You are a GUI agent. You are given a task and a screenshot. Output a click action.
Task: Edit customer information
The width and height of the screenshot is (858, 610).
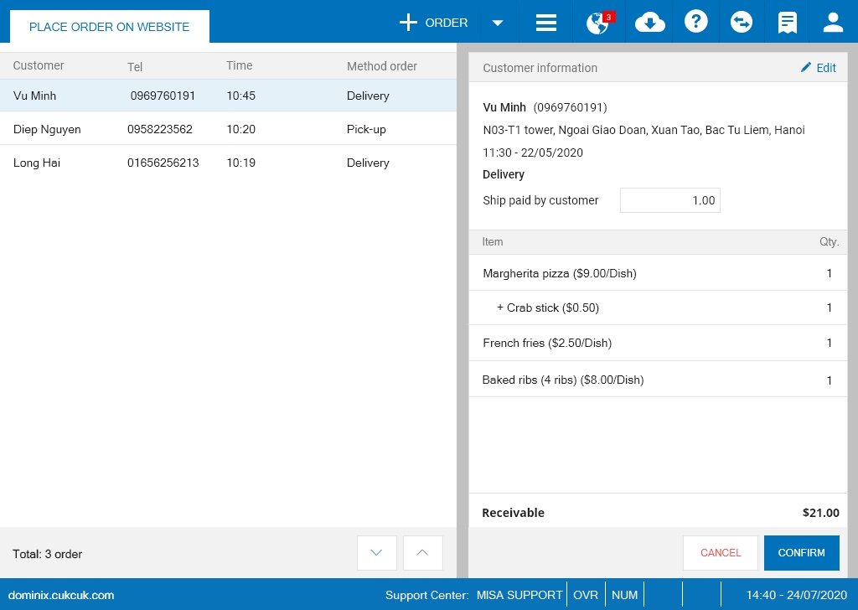[818, 68]
